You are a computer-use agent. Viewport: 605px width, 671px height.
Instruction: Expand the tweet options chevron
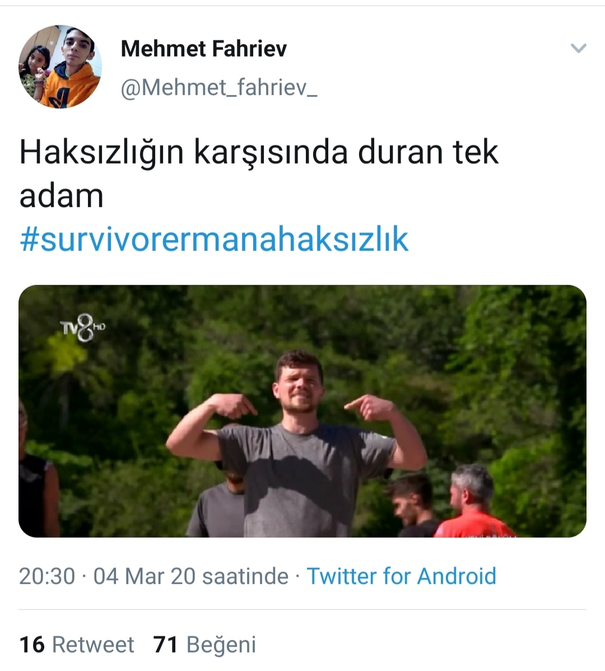[x=579, y=48]
